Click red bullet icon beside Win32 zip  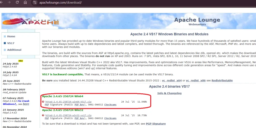pos(43,115)
